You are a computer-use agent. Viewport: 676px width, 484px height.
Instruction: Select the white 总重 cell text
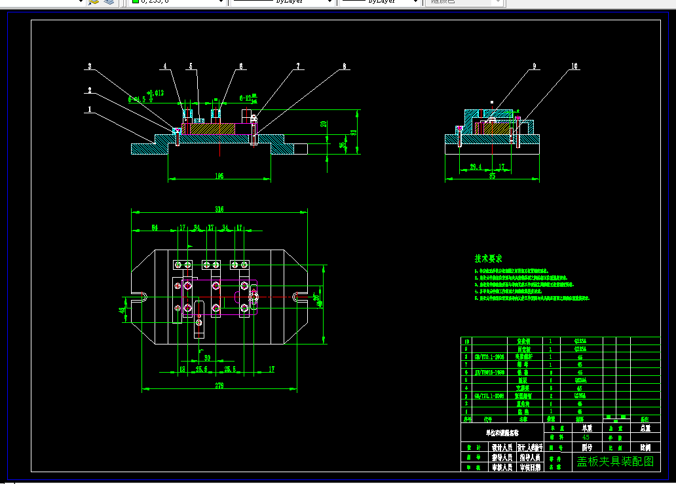pos(645,428)
